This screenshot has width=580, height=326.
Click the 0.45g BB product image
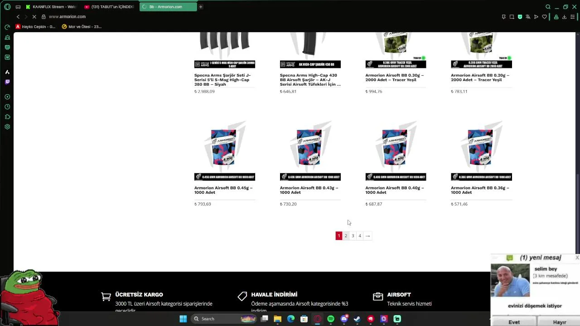coord(225,150)
